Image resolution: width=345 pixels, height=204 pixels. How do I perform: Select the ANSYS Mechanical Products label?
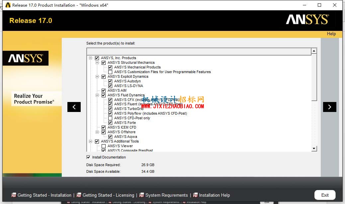[x=137, y=67]
